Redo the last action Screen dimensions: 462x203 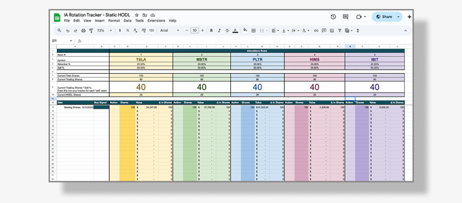pyautogui.click(x=75, y=30)
